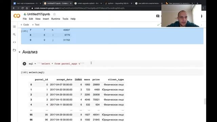Click date 2017-04-11 00:00:00 cell

click(61, 105)
